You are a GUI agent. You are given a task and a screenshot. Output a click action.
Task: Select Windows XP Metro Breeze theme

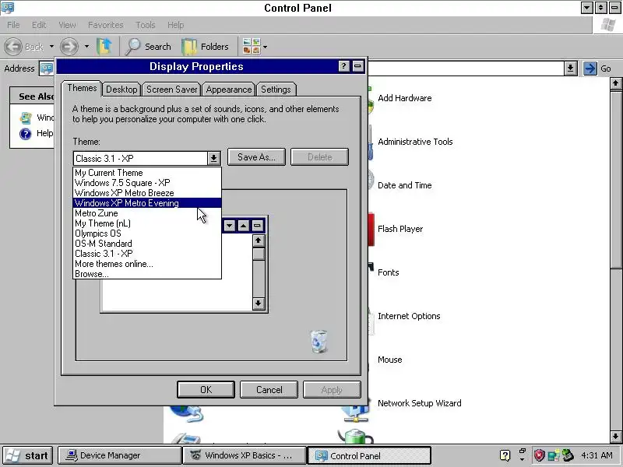tap(147, 193)
